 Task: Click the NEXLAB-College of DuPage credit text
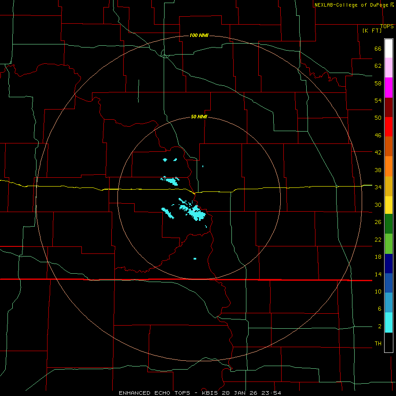pyautogui.click(x=352, y=5)
